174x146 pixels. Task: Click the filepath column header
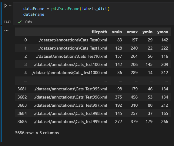(x=99, y=32)
